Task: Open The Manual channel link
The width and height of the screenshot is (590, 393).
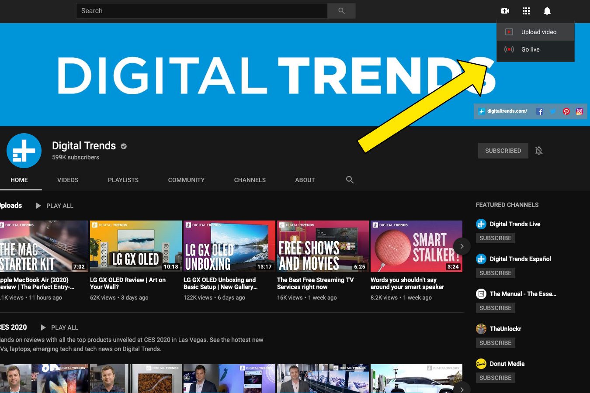Action: pyautogui.click(x=523, y=294)
